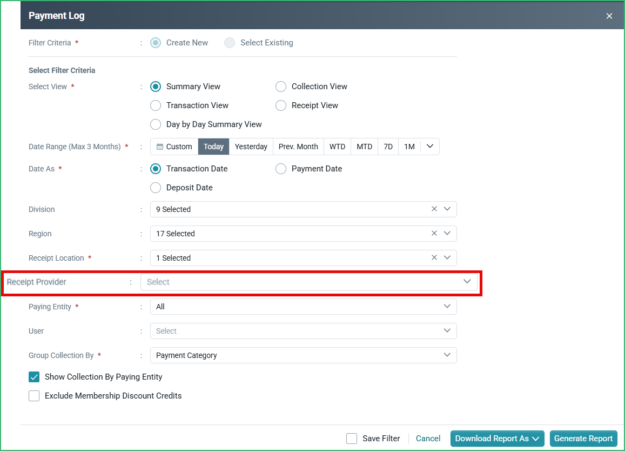Select Collection View radio button

[x=281, y=87]
